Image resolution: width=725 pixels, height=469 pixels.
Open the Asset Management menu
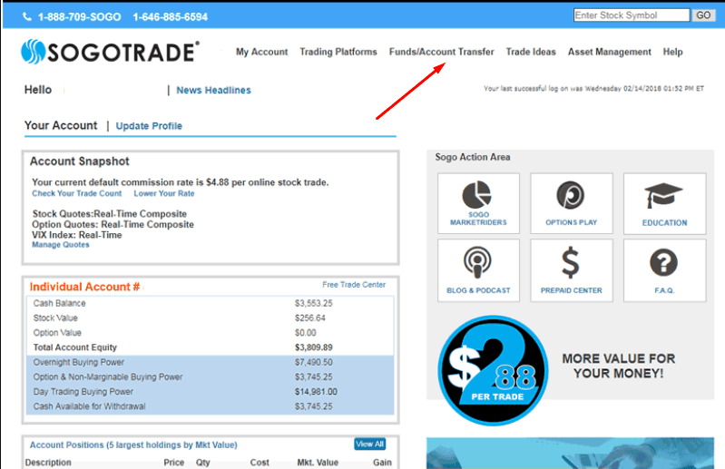click(609, 52)
